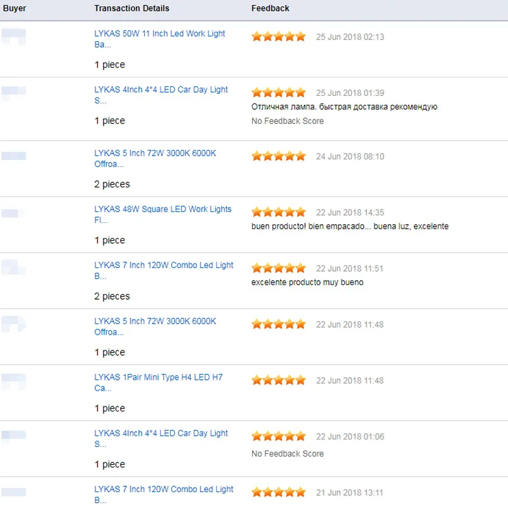Screen dimensions: 508x508
Task: Open LYKAS 4Inch 4*4 link dated 25 Jun 01:39
Action: 161,95
